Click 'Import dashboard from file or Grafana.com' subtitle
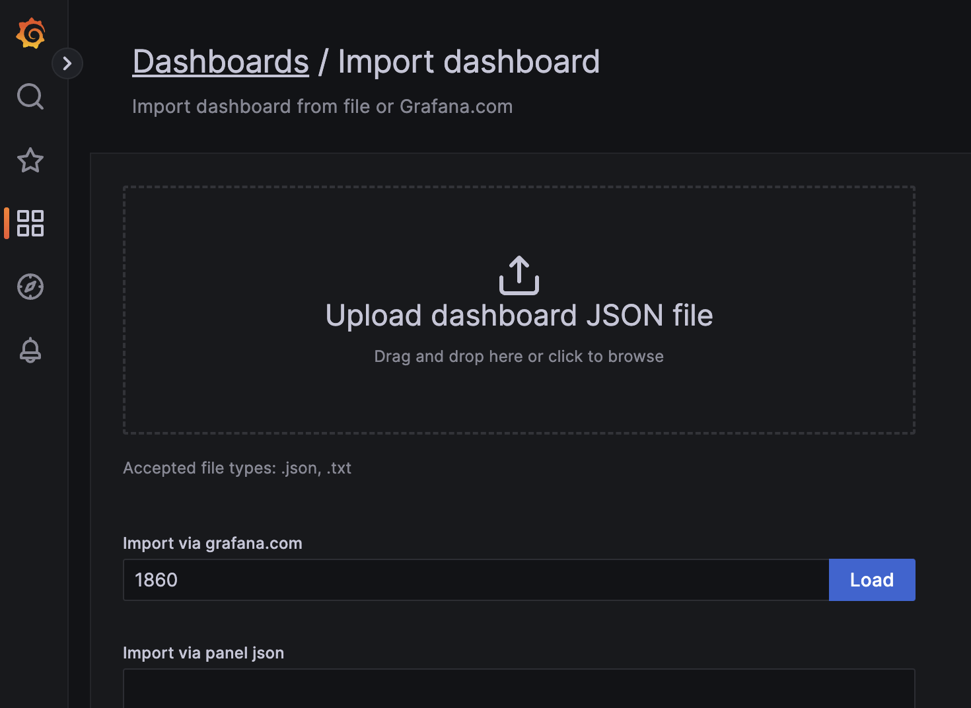Screen dimensions: 971x708 click(322, 106)
